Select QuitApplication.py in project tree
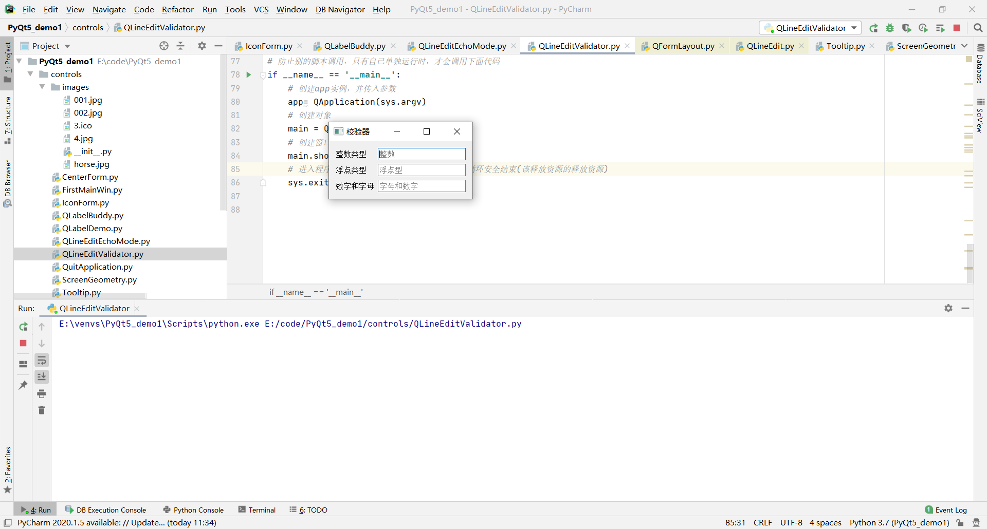 click(x=97, y=267)
